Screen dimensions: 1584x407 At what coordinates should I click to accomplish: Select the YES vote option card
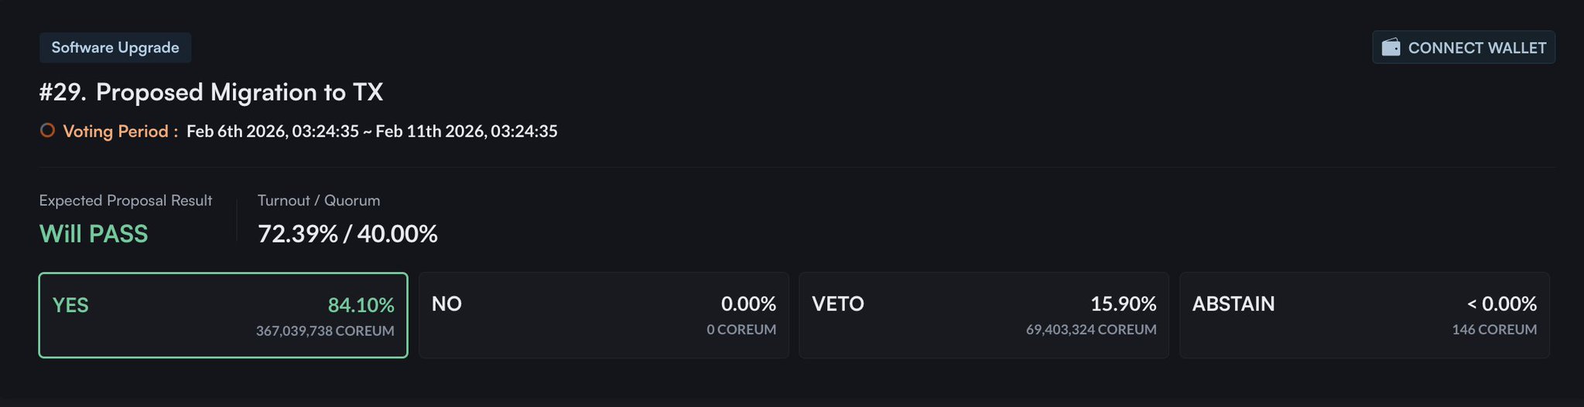[223, 315]
